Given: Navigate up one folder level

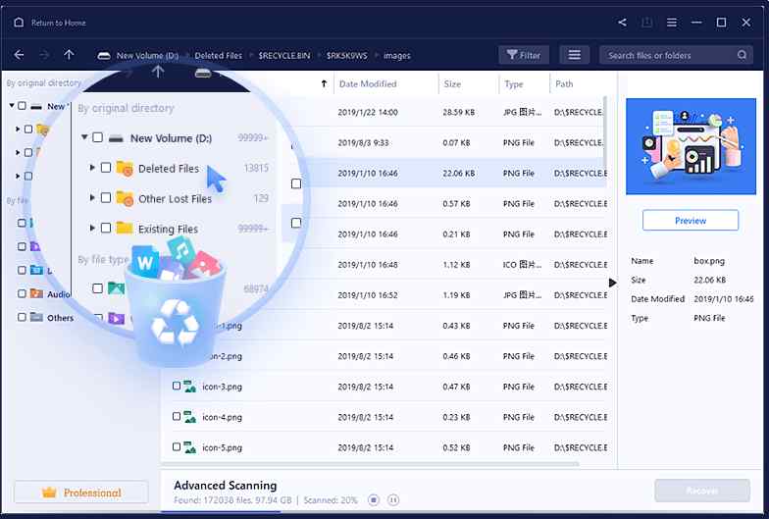Looking at the screenshot, I should pos(69,55).
